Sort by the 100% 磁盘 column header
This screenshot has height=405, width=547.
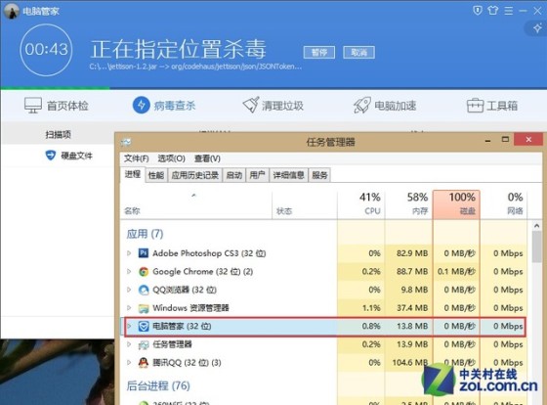pyautogui.click(x=456, y=204)
